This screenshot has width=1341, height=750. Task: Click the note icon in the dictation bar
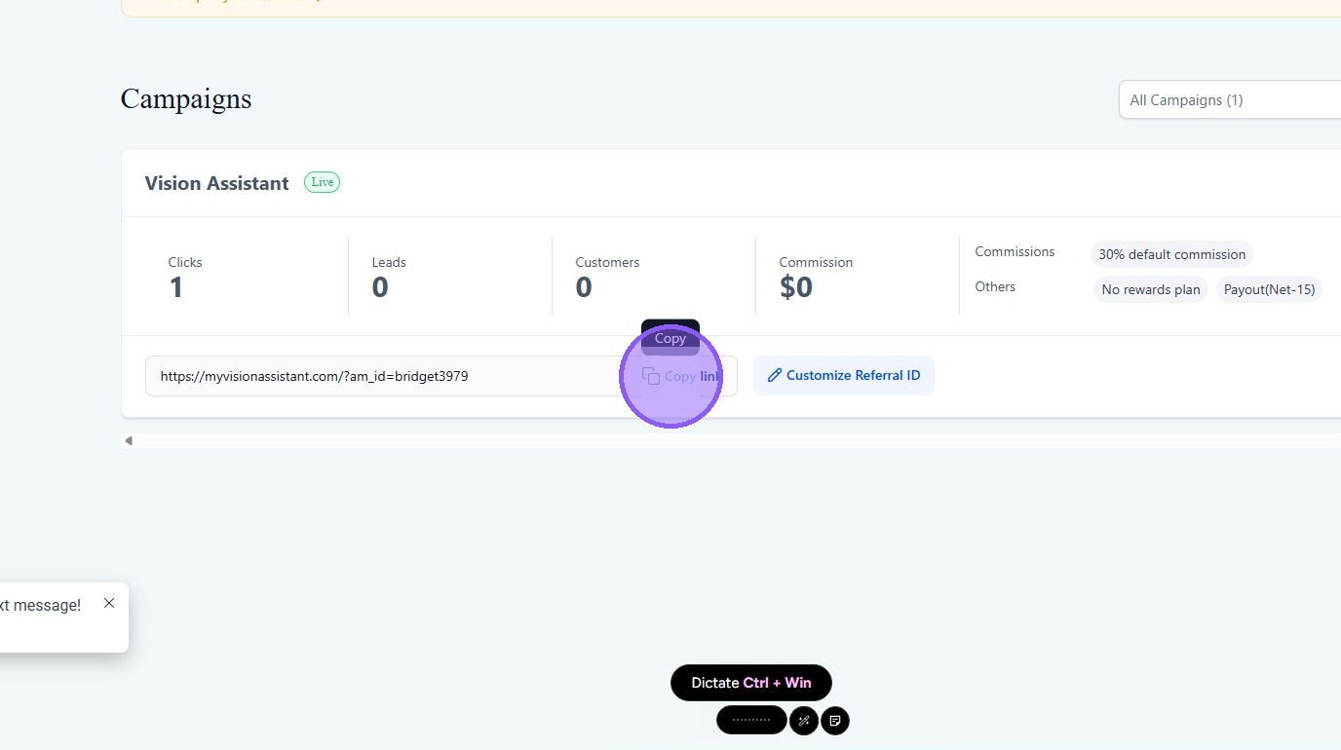(835, 721)
